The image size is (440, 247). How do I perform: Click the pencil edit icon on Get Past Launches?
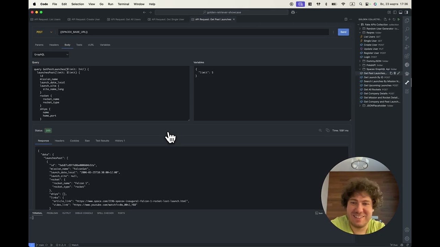(x=398, y=73)
